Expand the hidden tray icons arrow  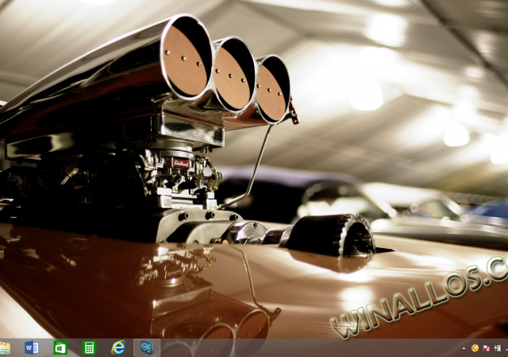point(464,348)
